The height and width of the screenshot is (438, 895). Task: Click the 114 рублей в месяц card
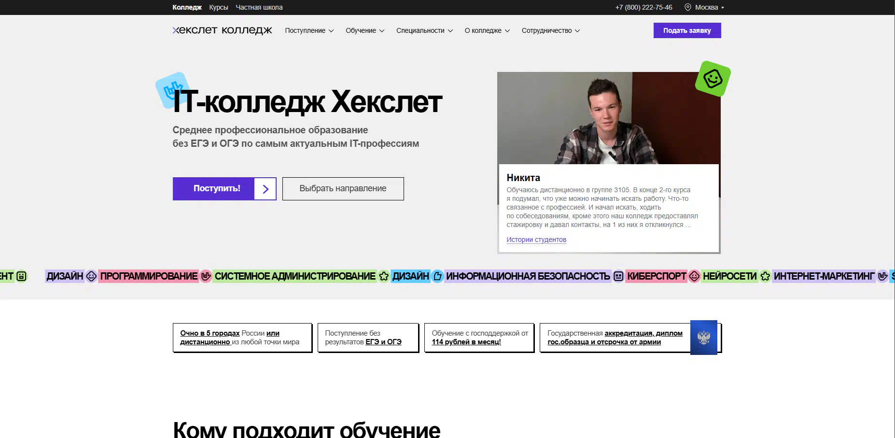[x=479, y=338]
